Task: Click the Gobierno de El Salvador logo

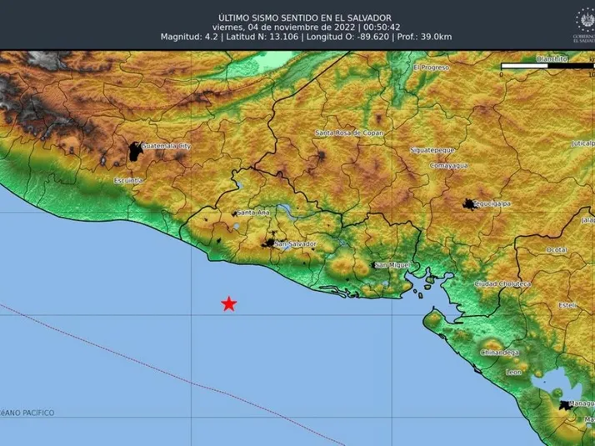Action: click(x=584, y=24)
